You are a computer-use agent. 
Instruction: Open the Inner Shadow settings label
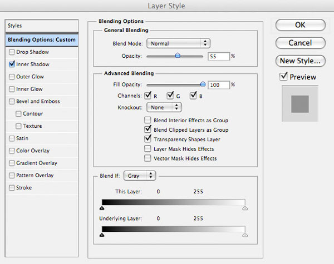pos(33,64)
